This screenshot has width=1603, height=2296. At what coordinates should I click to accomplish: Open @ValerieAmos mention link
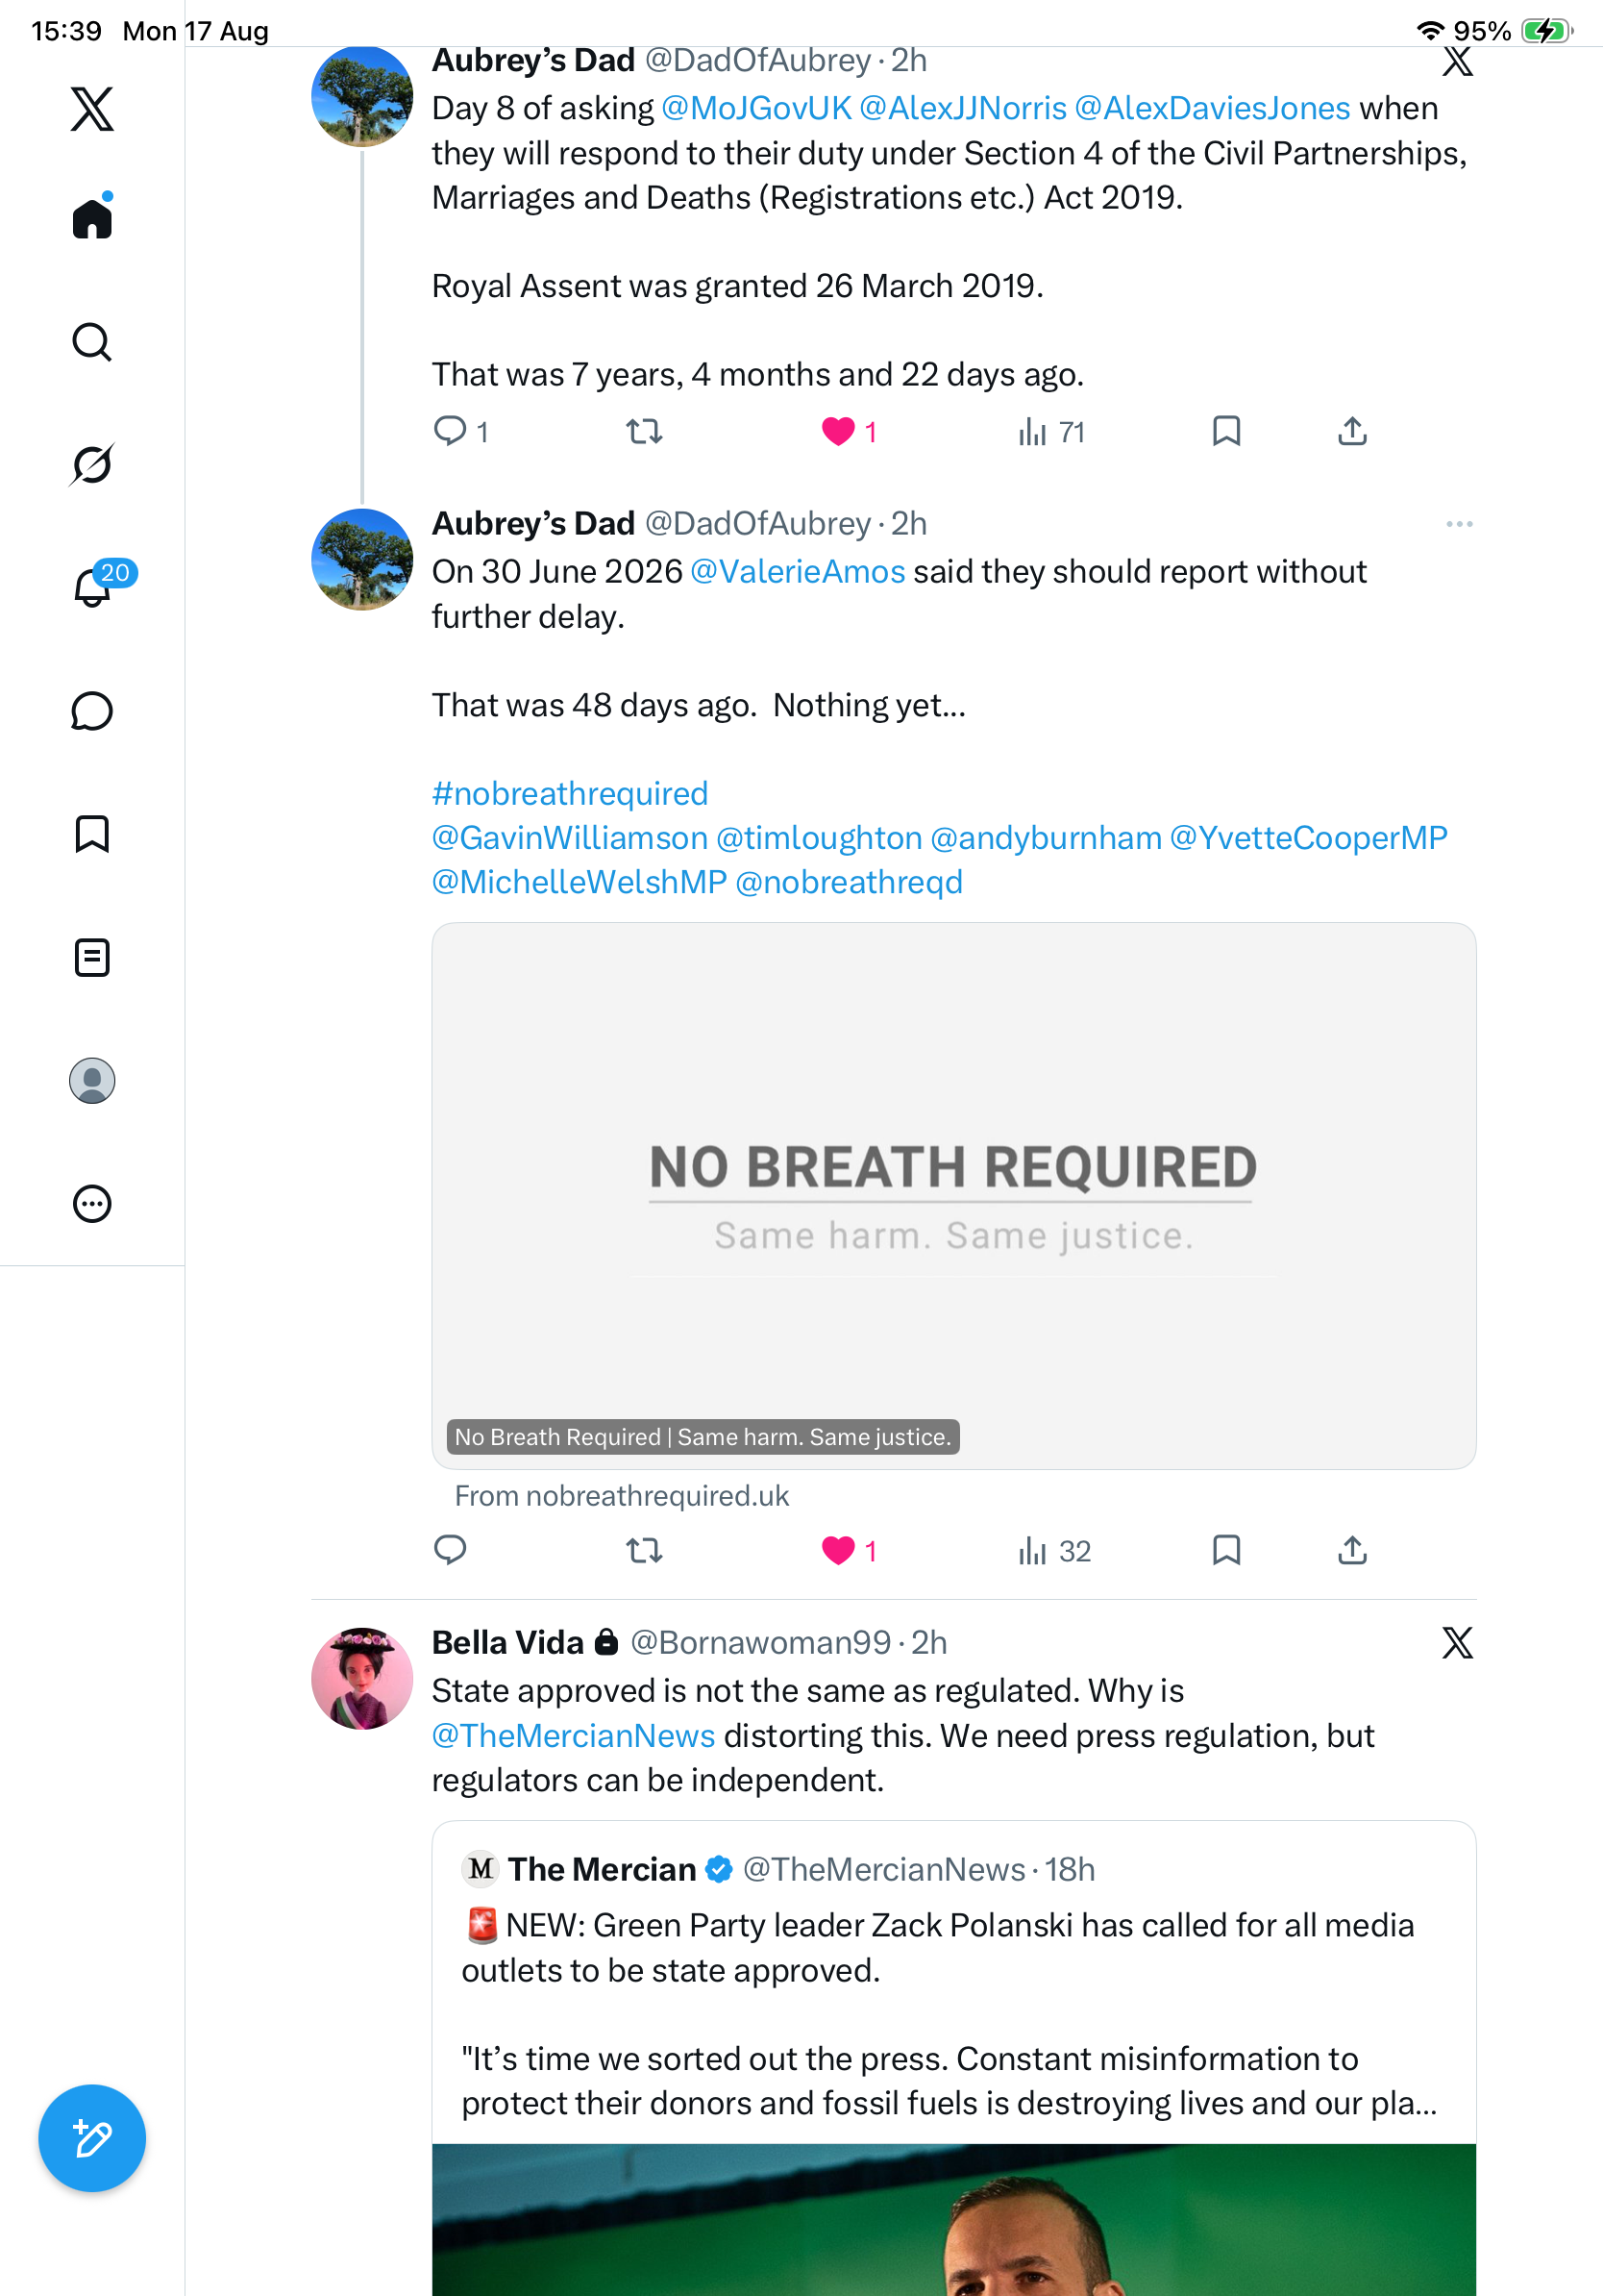(x=798, y=572)
